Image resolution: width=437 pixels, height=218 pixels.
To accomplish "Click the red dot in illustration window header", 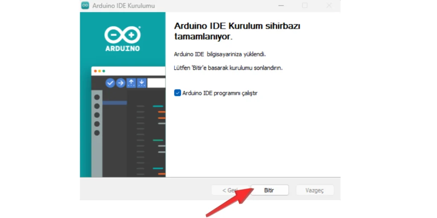I will [x=95, y=71].
